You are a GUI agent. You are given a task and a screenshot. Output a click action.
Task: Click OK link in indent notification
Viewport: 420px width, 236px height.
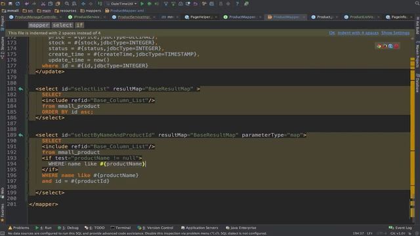pyautogui.click(x=332, y=33)
